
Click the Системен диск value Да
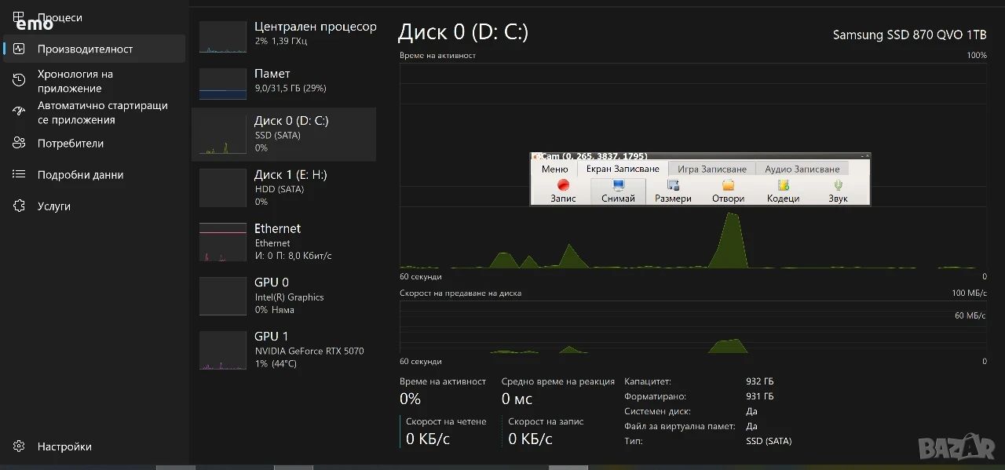(x=751, y=411)
